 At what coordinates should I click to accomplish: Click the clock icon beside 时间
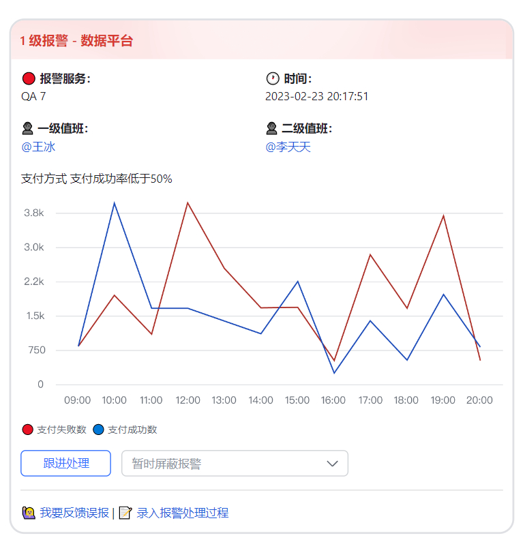[273, 78]
